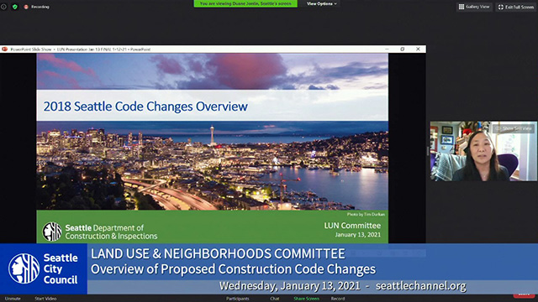Click the 'LUN Committee' text on slide
This screenshot has height=302, width=538.
click(x=352, y=226)
